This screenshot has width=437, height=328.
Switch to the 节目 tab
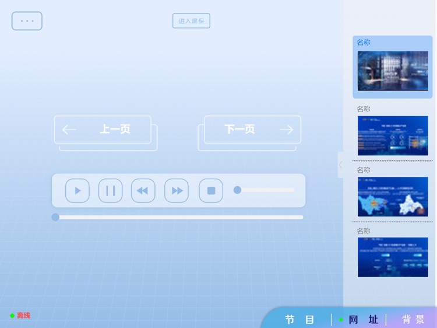click(x=299, y=319)
